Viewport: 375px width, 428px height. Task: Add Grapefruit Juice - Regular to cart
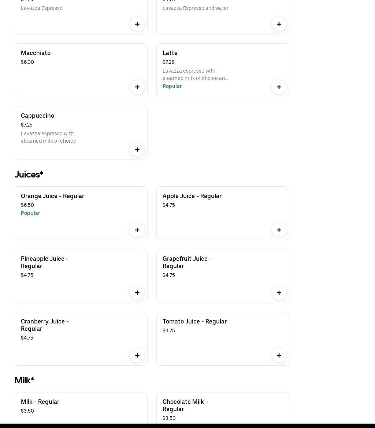point(279,293)
